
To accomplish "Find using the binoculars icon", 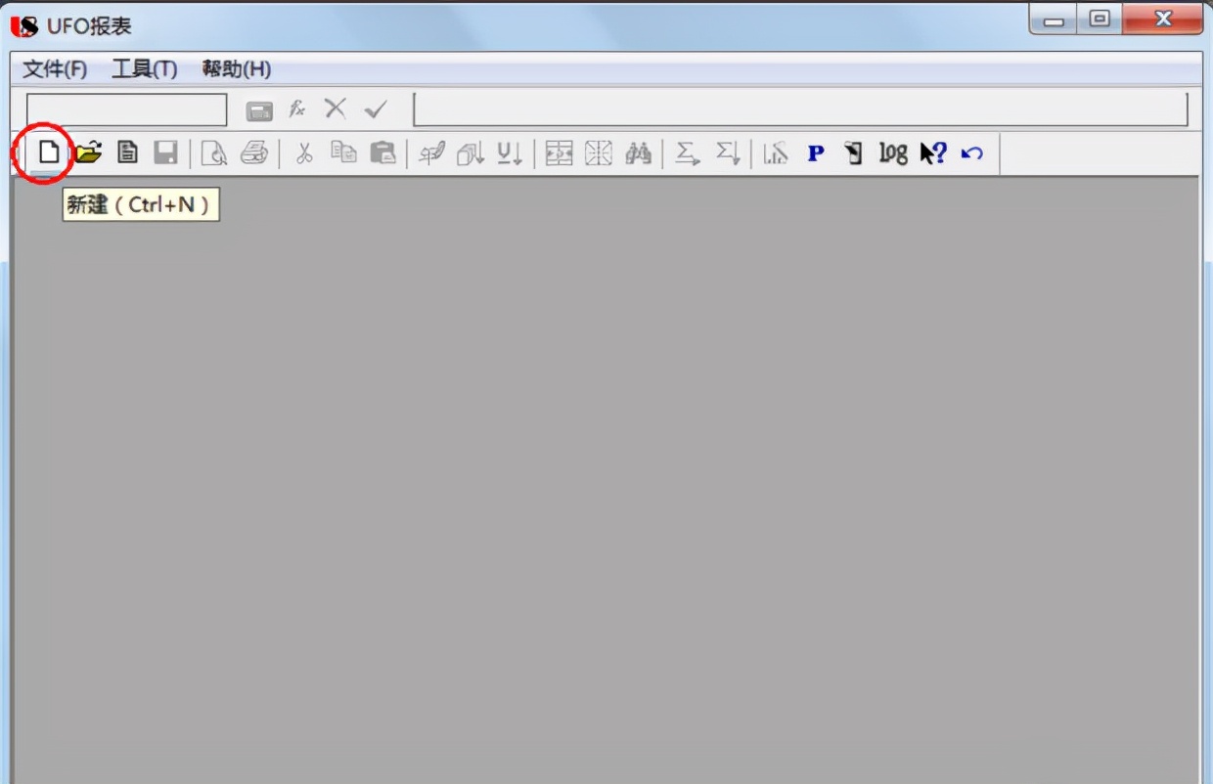I will (x=638, y=153).
